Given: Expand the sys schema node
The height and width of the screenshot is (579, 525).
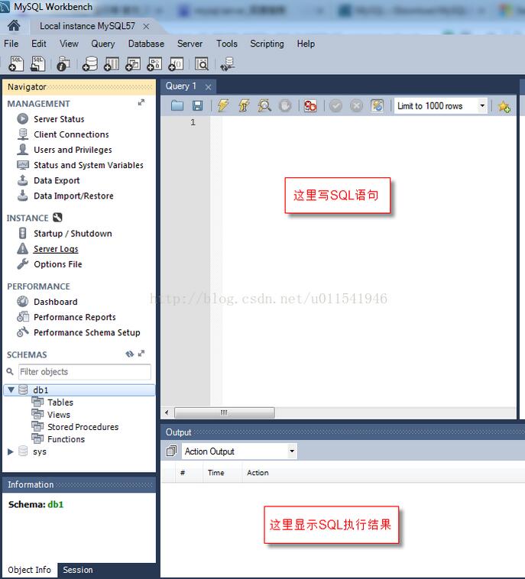Looking at the screenshot, I should point(11,451).
